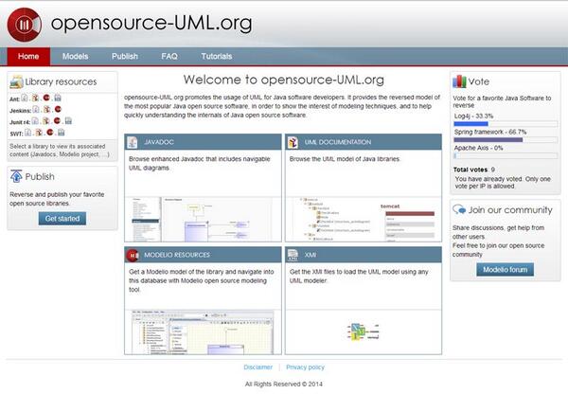Click the Publish upload arrow icon

(x=16, y=176)
